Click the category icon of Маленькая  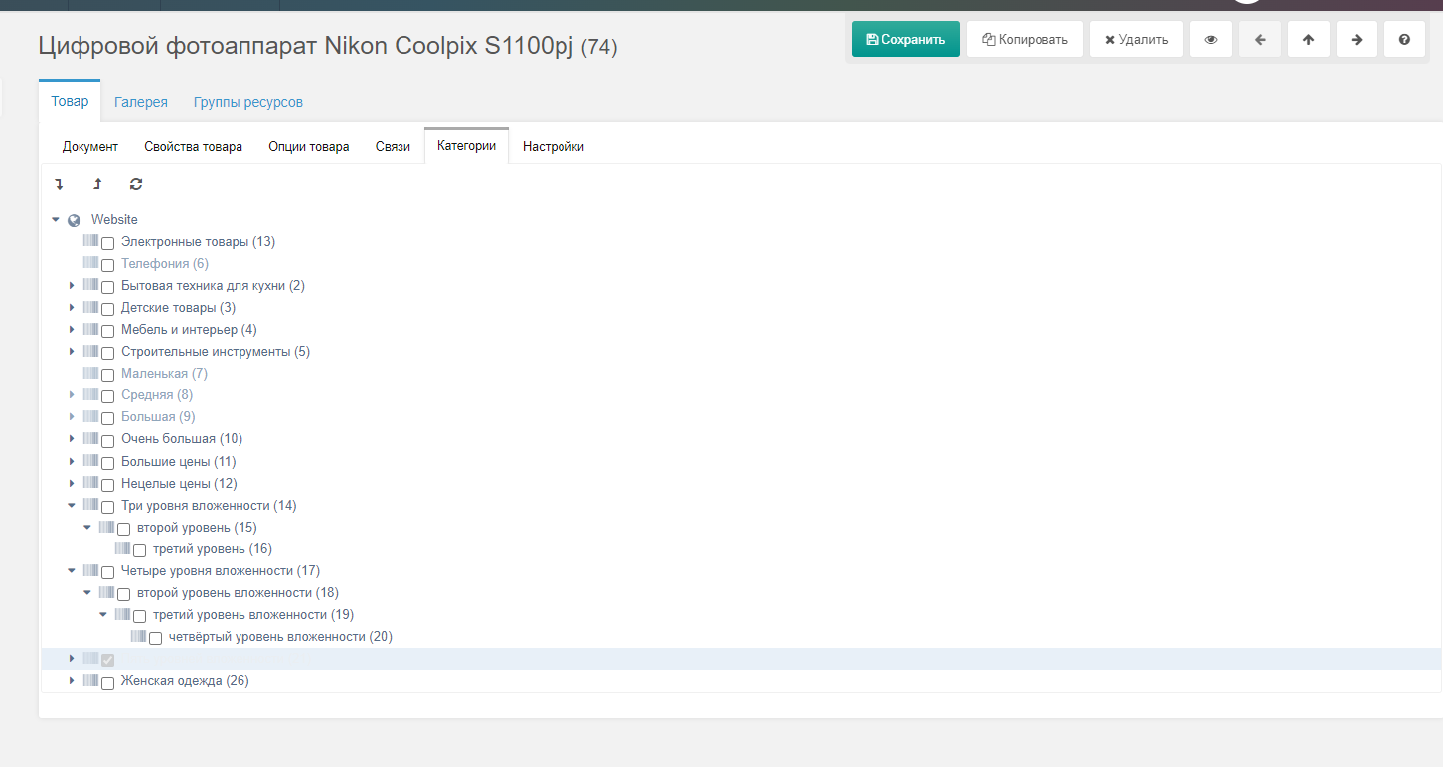click(x=90, y=373)
